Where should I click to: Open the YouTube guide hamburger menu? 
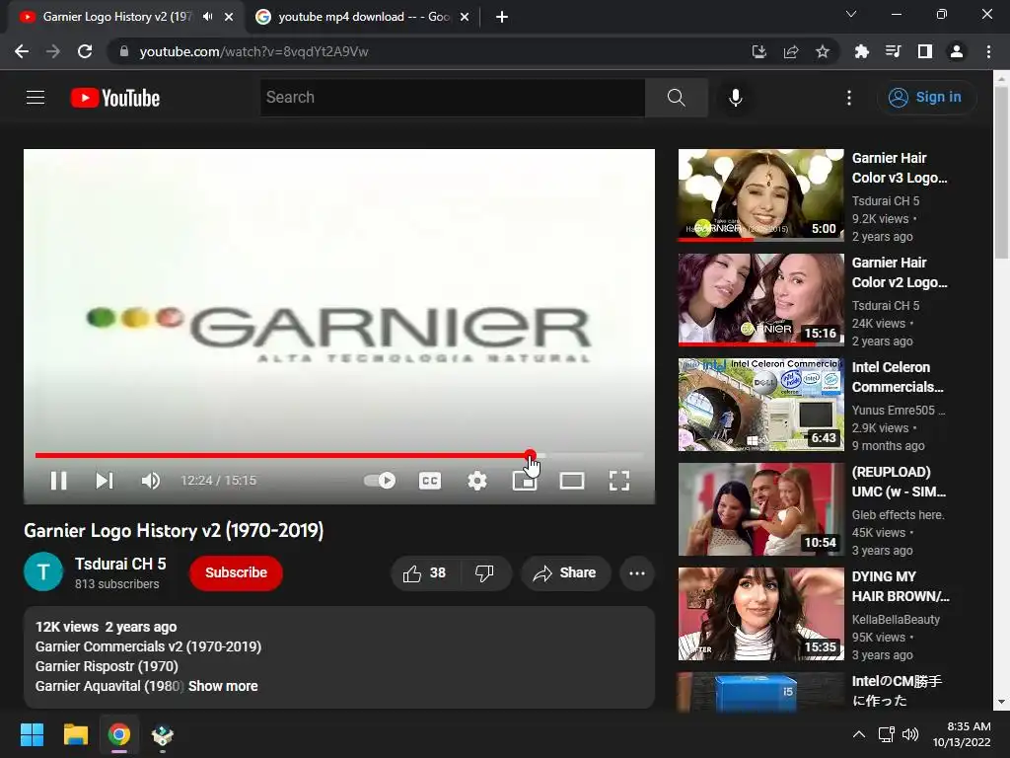[x=36, y=98]
